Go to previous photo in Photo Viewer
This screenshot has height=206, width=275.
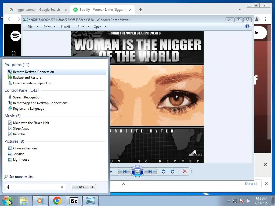click(x=124, y=171)
